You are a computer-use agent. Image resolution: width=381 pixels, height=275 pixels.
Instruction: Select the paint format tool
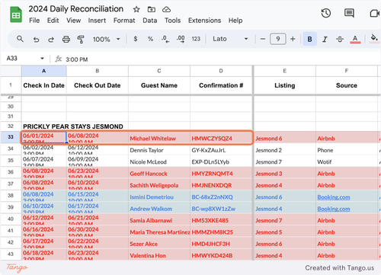pos(81,39)
